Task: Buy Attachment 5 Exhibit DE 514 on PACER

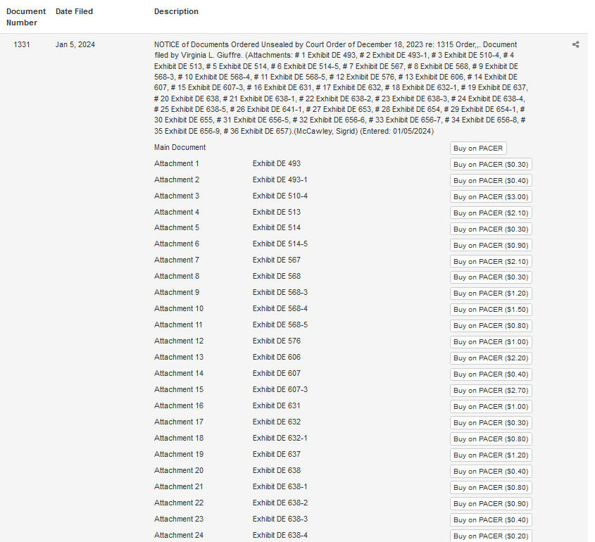Action: click(491, 229)
